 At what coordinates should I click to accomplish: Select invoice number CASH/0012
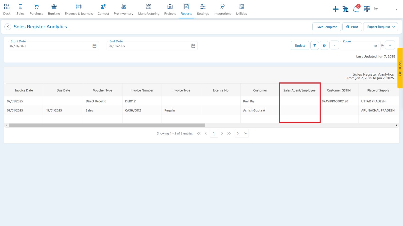point(133,111)
